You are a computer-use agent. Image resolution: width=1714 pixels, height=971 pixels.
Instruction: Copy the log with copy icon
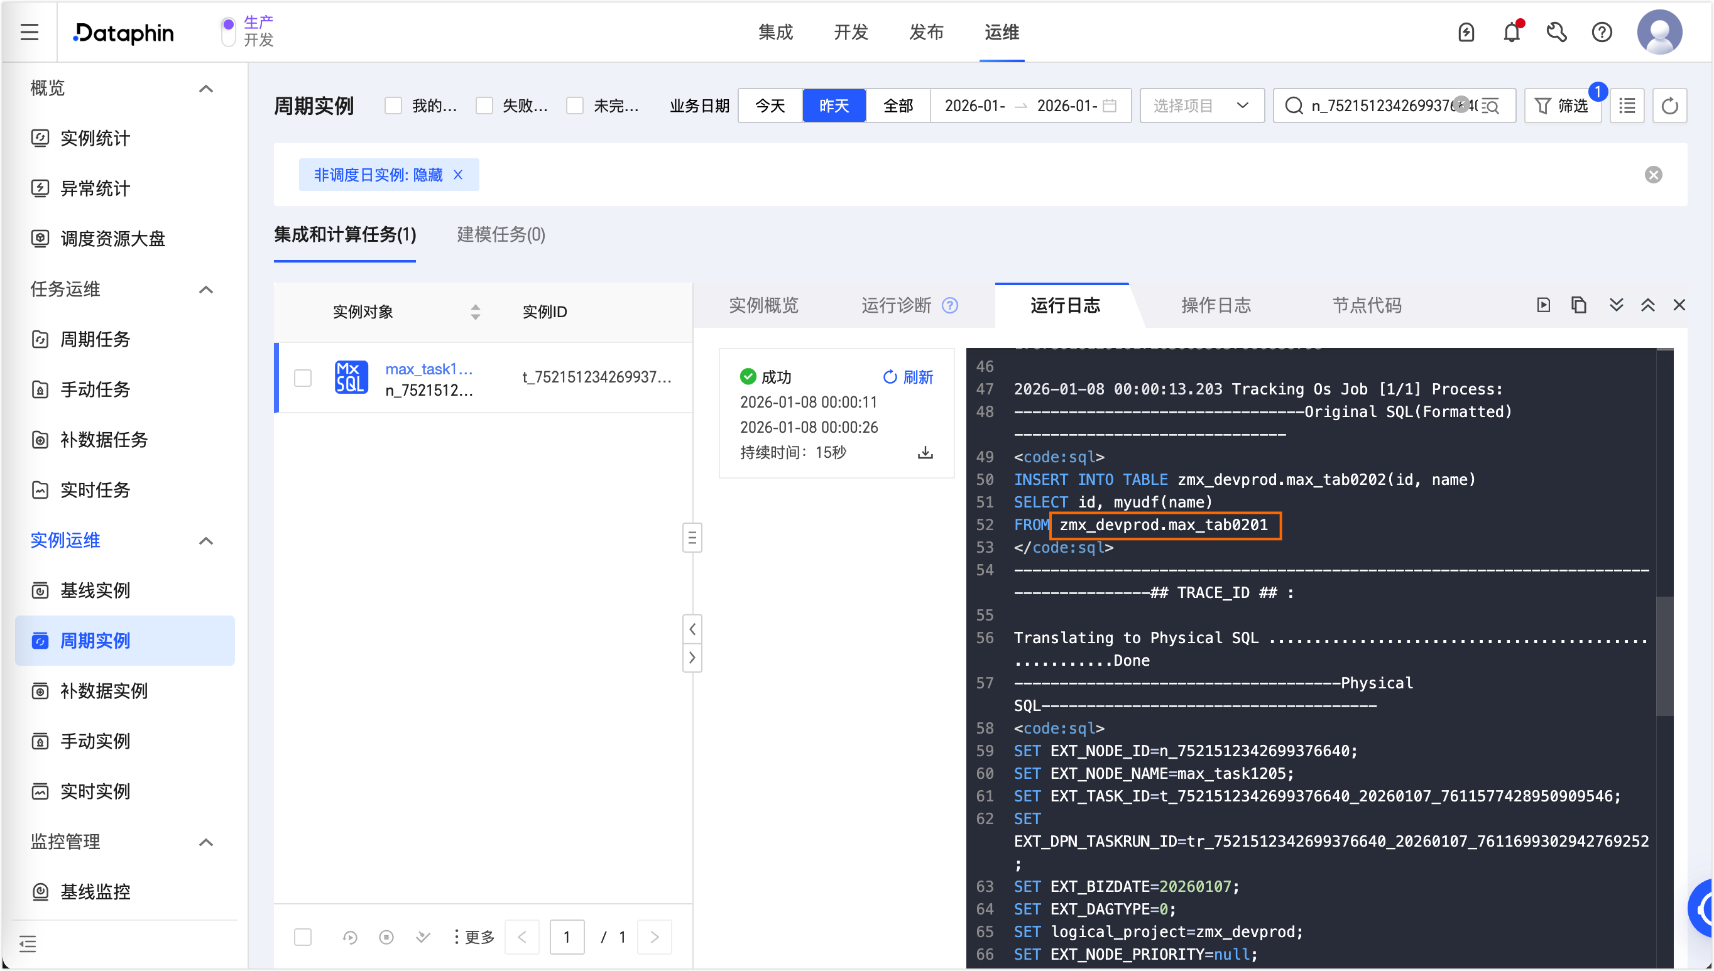click(x=1578, y=305)
